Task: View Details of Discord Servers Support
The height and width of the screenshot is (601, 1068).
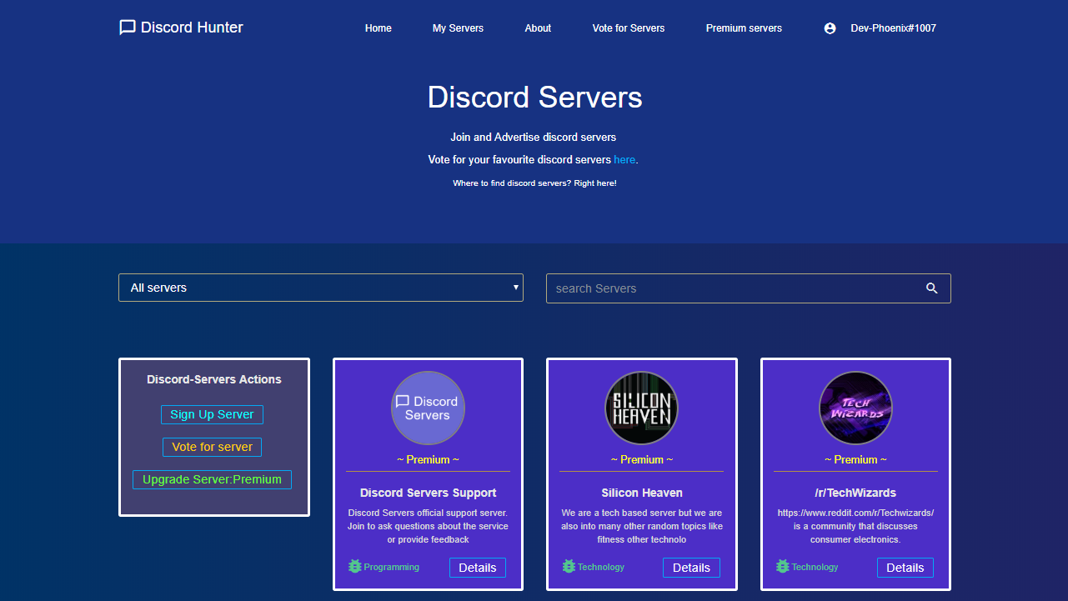Action: (478, 568)
